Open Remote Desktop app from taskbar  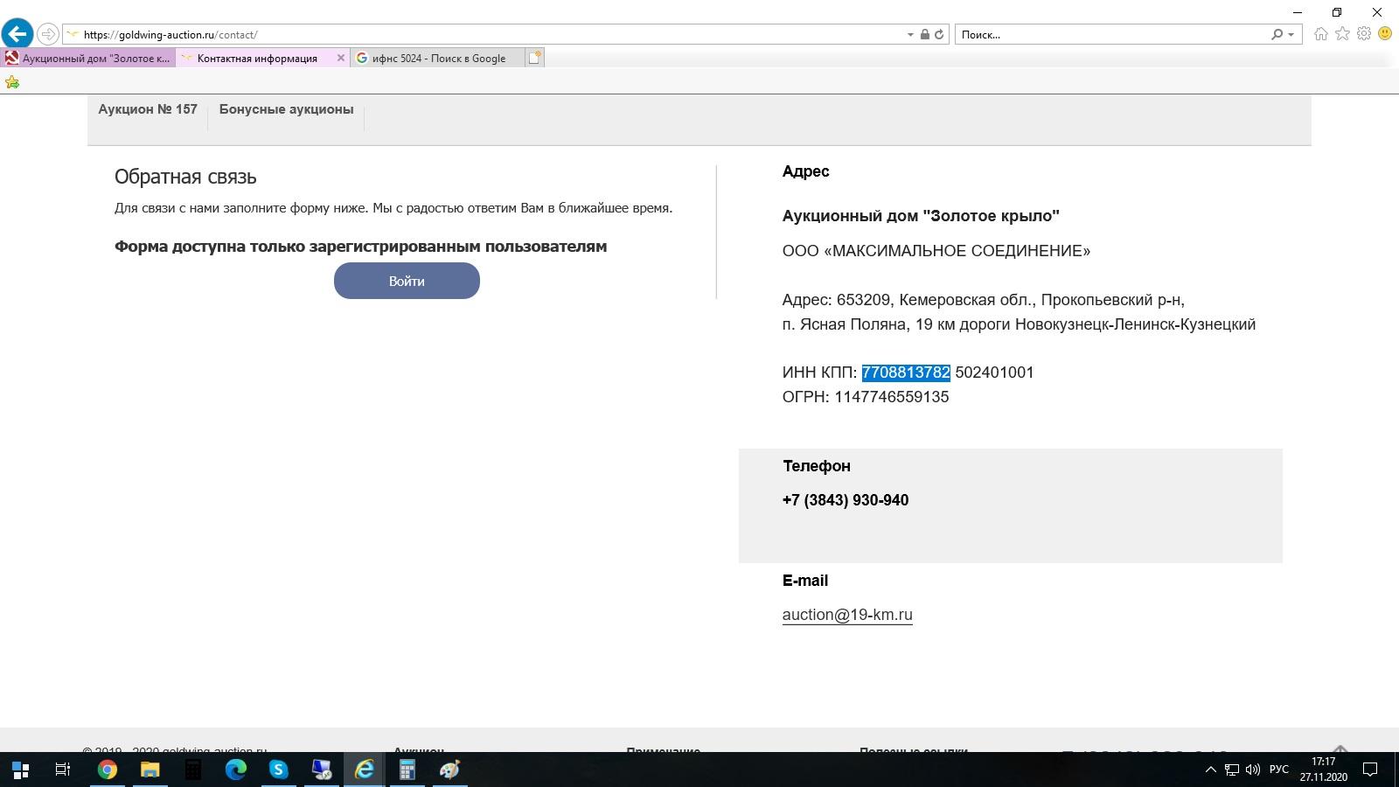[322, 770]
